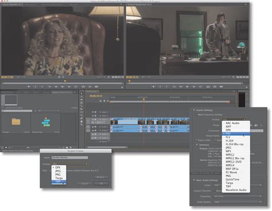Viewport: 272px width, 211px height.
Task: Create a new bin in Project panel
Action: (x=67, y=148)
